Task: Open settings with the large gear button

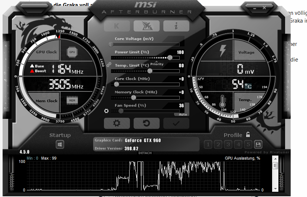Action: tap(117, 123)
